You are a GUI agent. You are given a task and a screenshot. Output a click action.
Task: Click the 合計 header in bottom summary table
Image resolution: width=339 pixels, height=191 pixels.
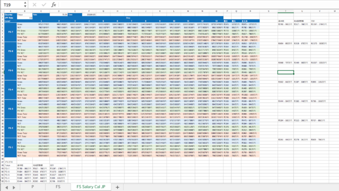(x=59, y=165)
